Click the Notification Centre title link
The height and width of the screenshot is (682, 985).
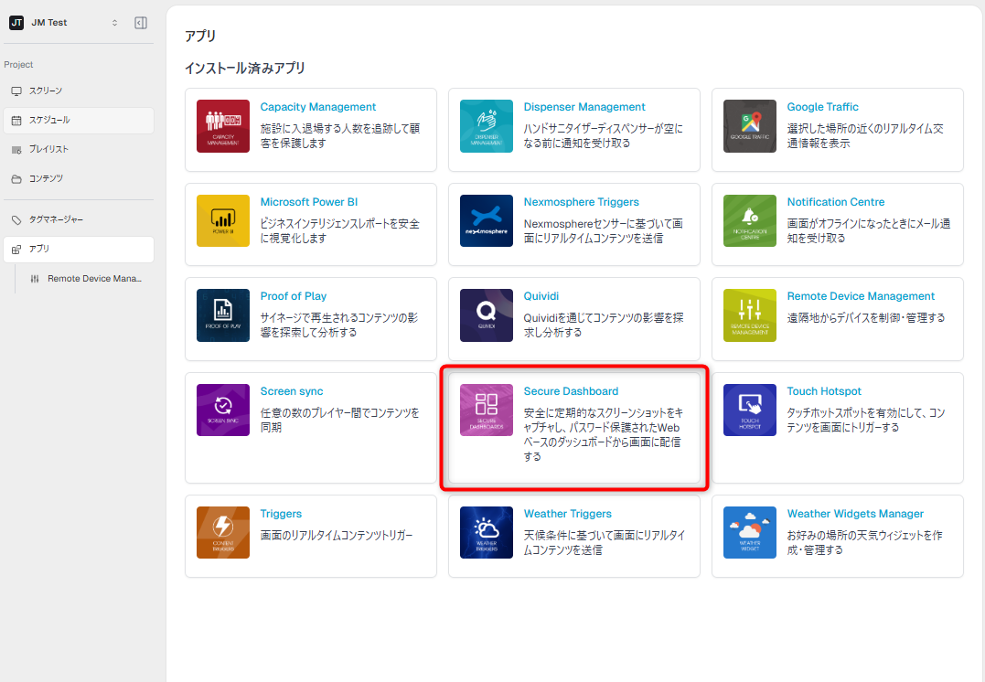point(836,202)
